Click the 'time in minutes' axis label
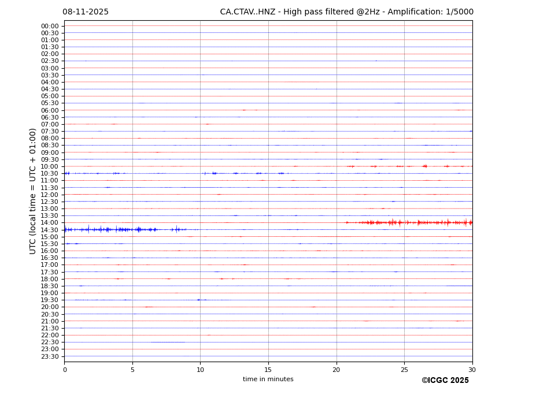The height and width of the screenshot is (402, 536). [x=268, y=379]
